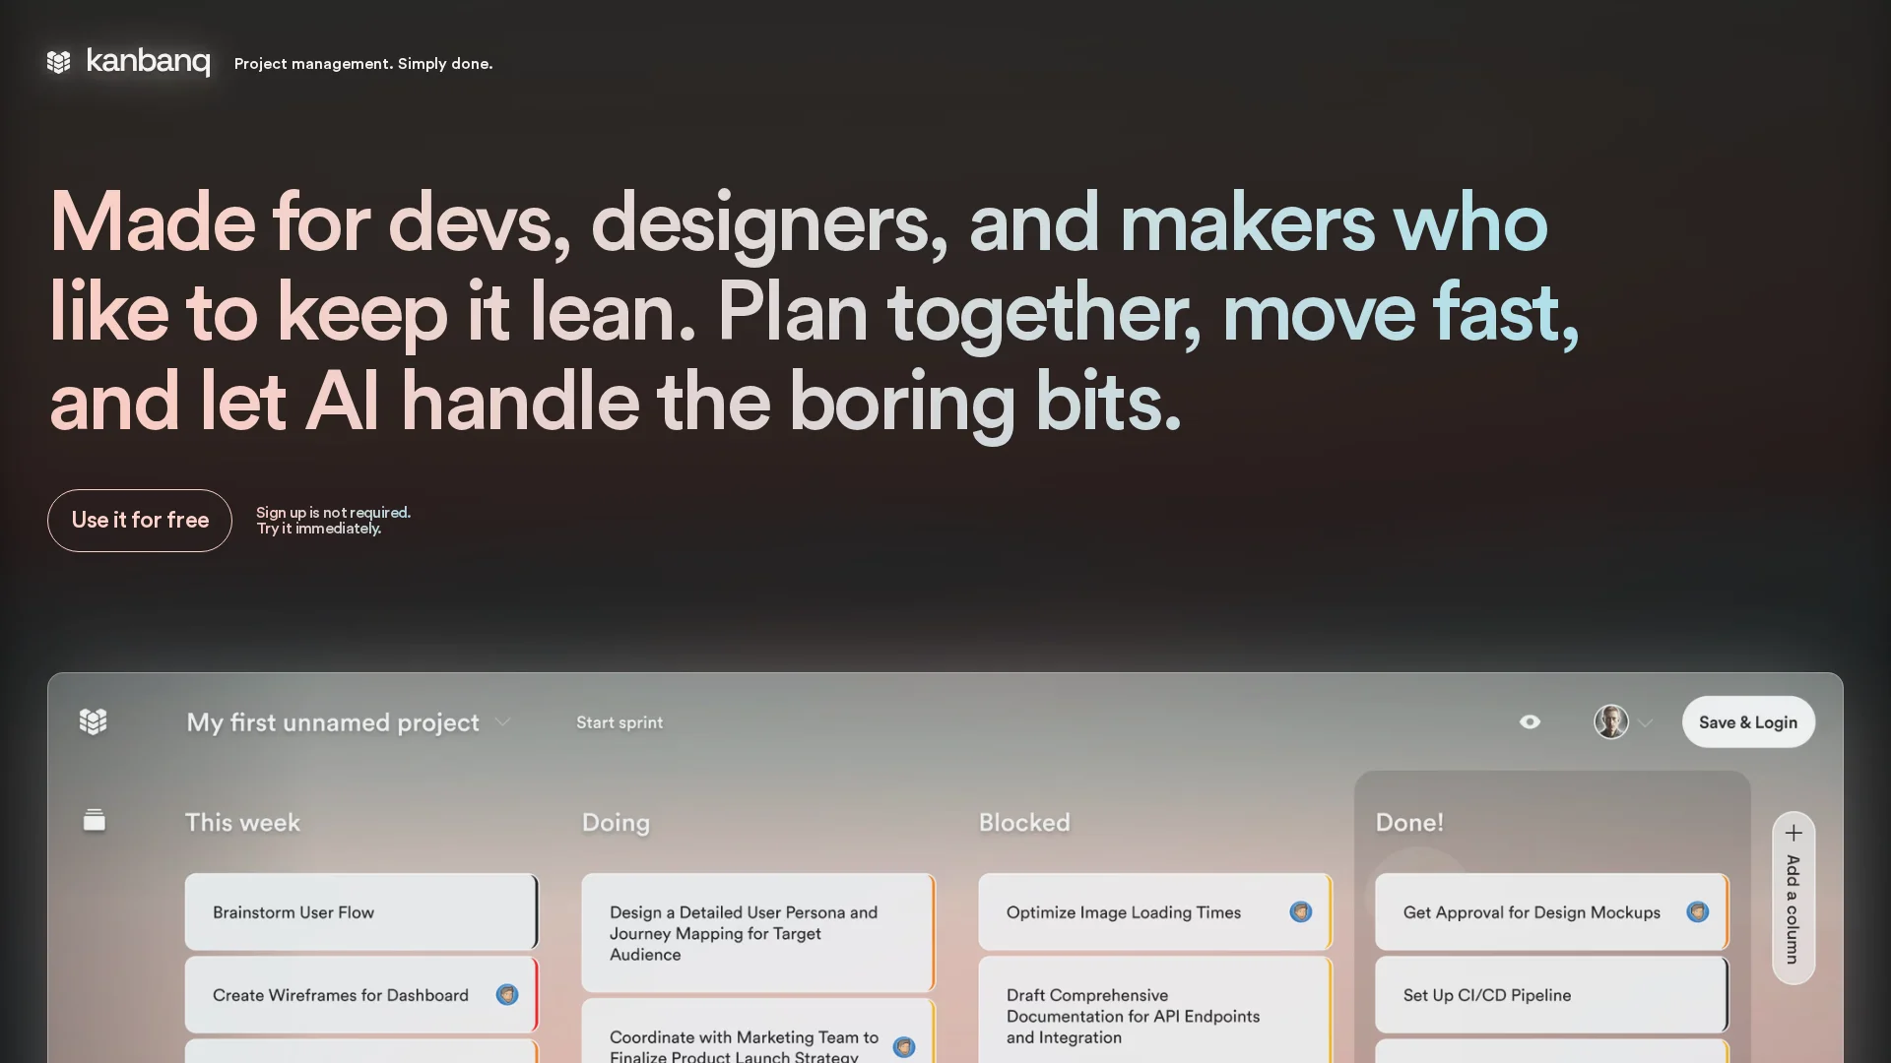Click assignee avatar on Optimize Image Loading Times
The width and height of the screenshot is (1891, 1063).
[1300, 911]
